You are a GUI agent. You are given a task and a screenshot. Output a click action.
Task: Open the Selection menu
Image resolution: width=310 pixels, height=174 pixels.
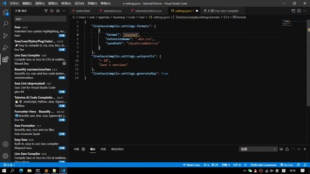40,3
